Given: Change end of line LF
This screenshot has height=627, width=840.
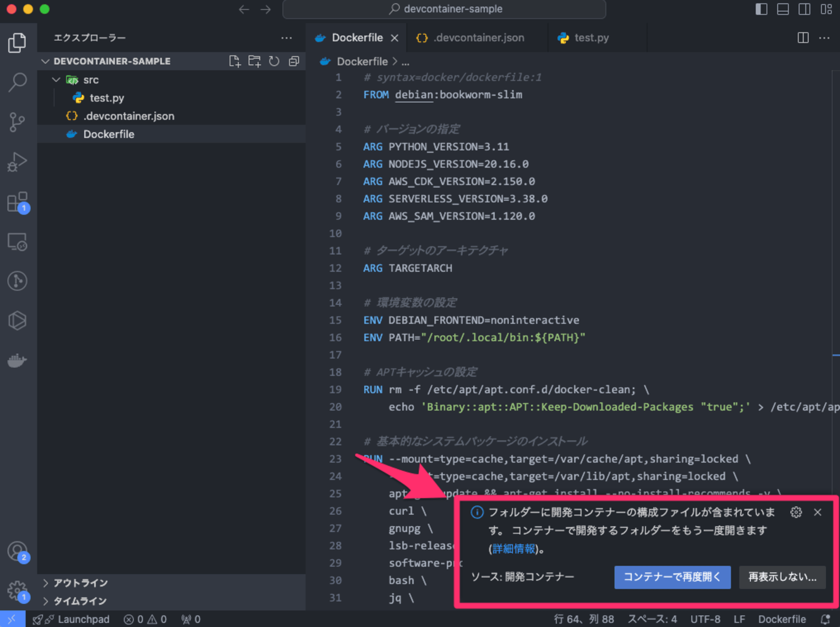Looking at the screenshot, I should tap(739, 619).
